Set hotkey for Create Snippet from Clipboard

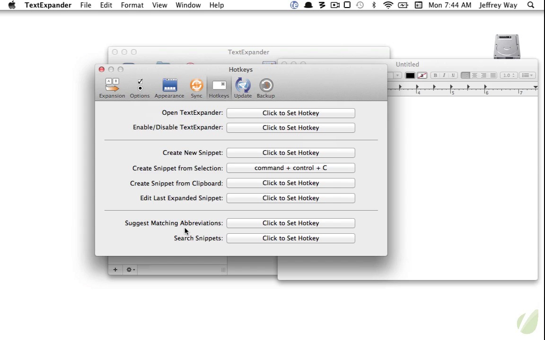click(x=290, y=183)
